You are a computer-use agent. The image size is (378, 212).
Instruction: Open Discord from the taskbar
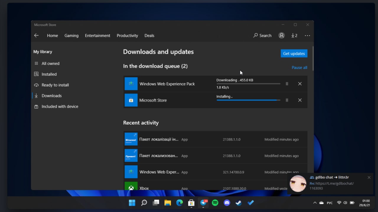tap(227, 203)
